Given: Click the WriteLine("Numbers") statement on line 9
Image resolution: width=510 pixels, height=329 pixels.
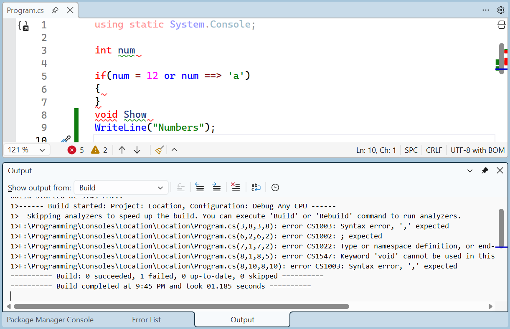Looking at the screenshot, I should click(155, 127).
